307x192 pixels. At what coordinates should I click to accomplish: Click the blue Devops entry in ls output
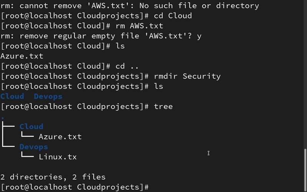(48, 96)
